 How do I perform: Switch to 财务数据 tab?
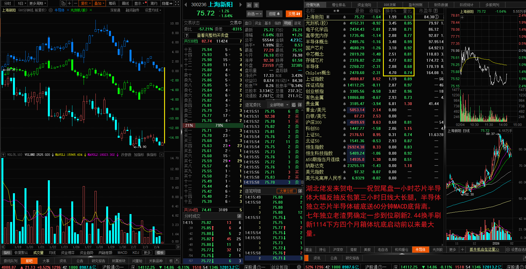[441, 5]
